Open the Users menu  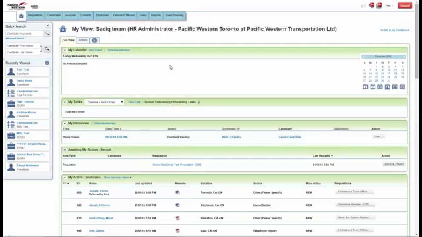click(x=143, y=15)
